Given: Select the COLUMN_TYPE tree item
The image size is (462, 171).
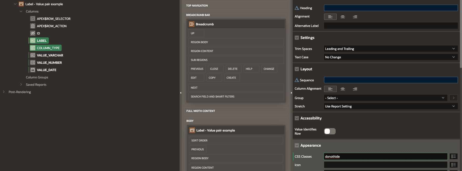Looking at the screenshot, I should [48, 48].
